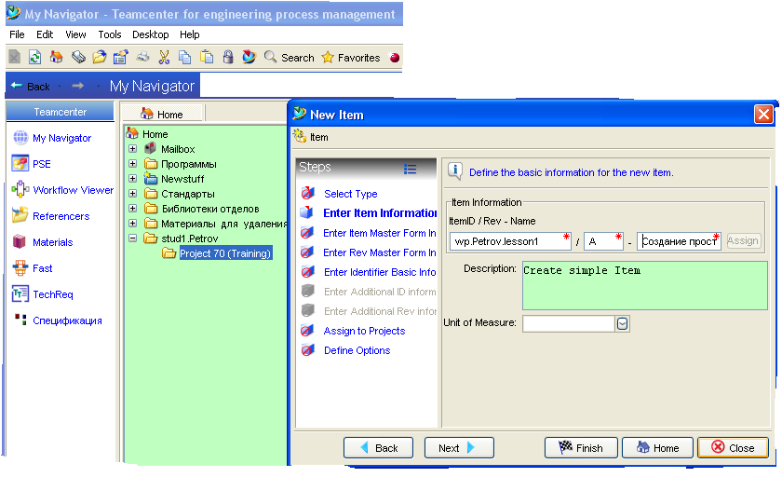The image size is (782, 477).
Task: Click the Print toolbar icon
Action: (x=142, y=58)
